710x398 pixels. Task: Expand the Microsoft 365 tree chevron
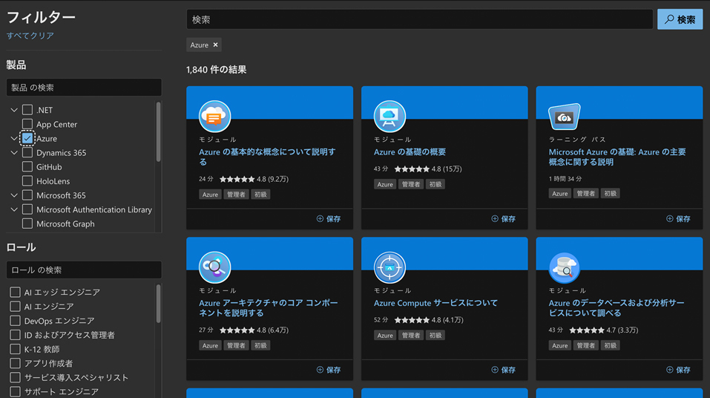pos(14,195)
